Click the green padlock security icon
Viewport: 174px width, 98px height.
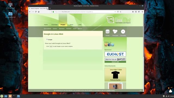(x=53, y=12)
